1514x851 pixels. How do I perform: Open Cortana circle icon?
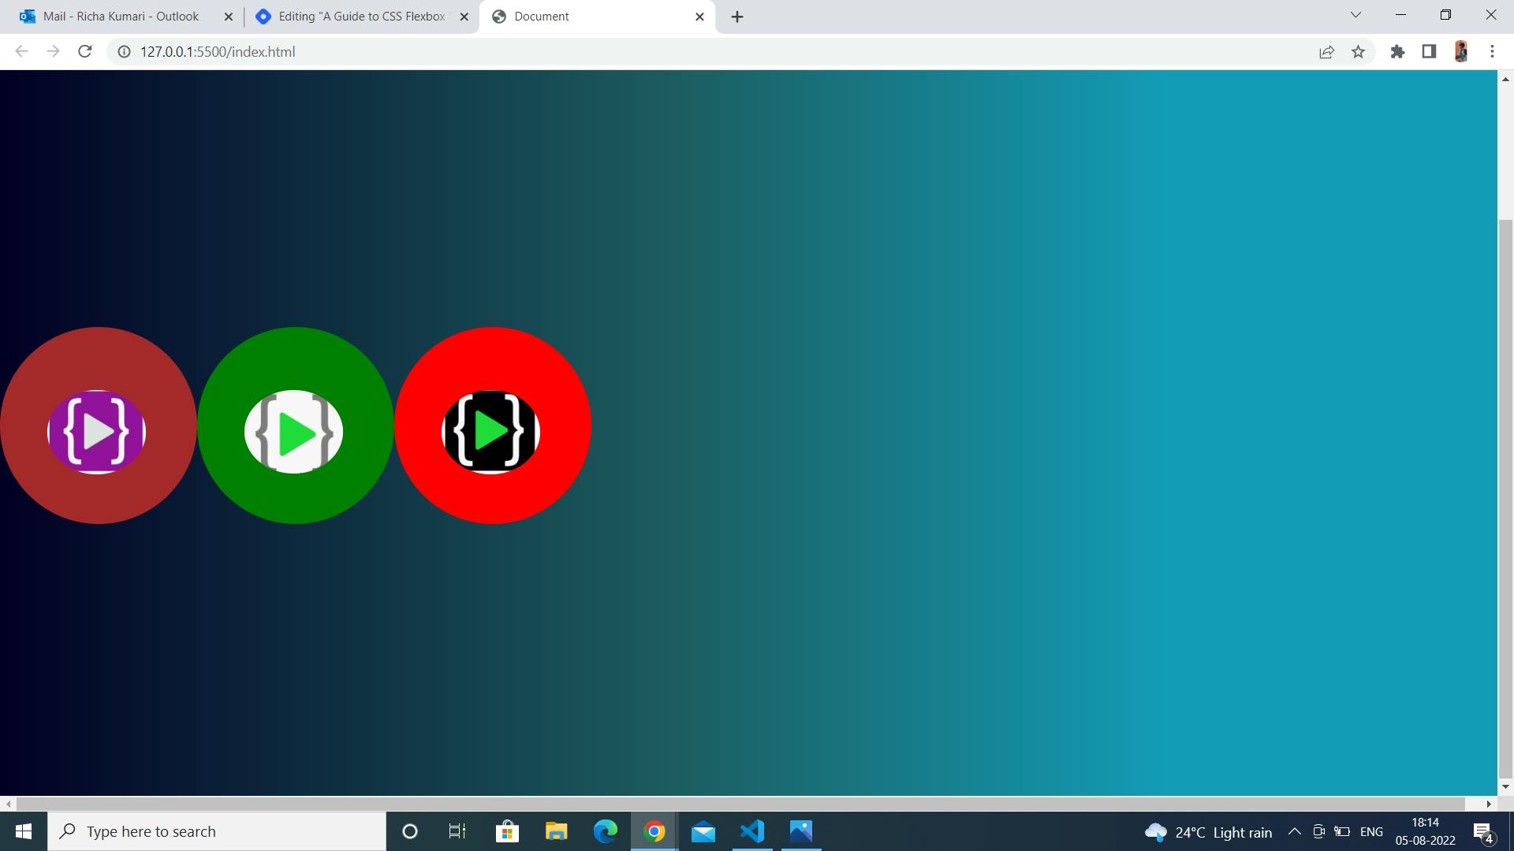pyautogui.click(x=410, y=831)
